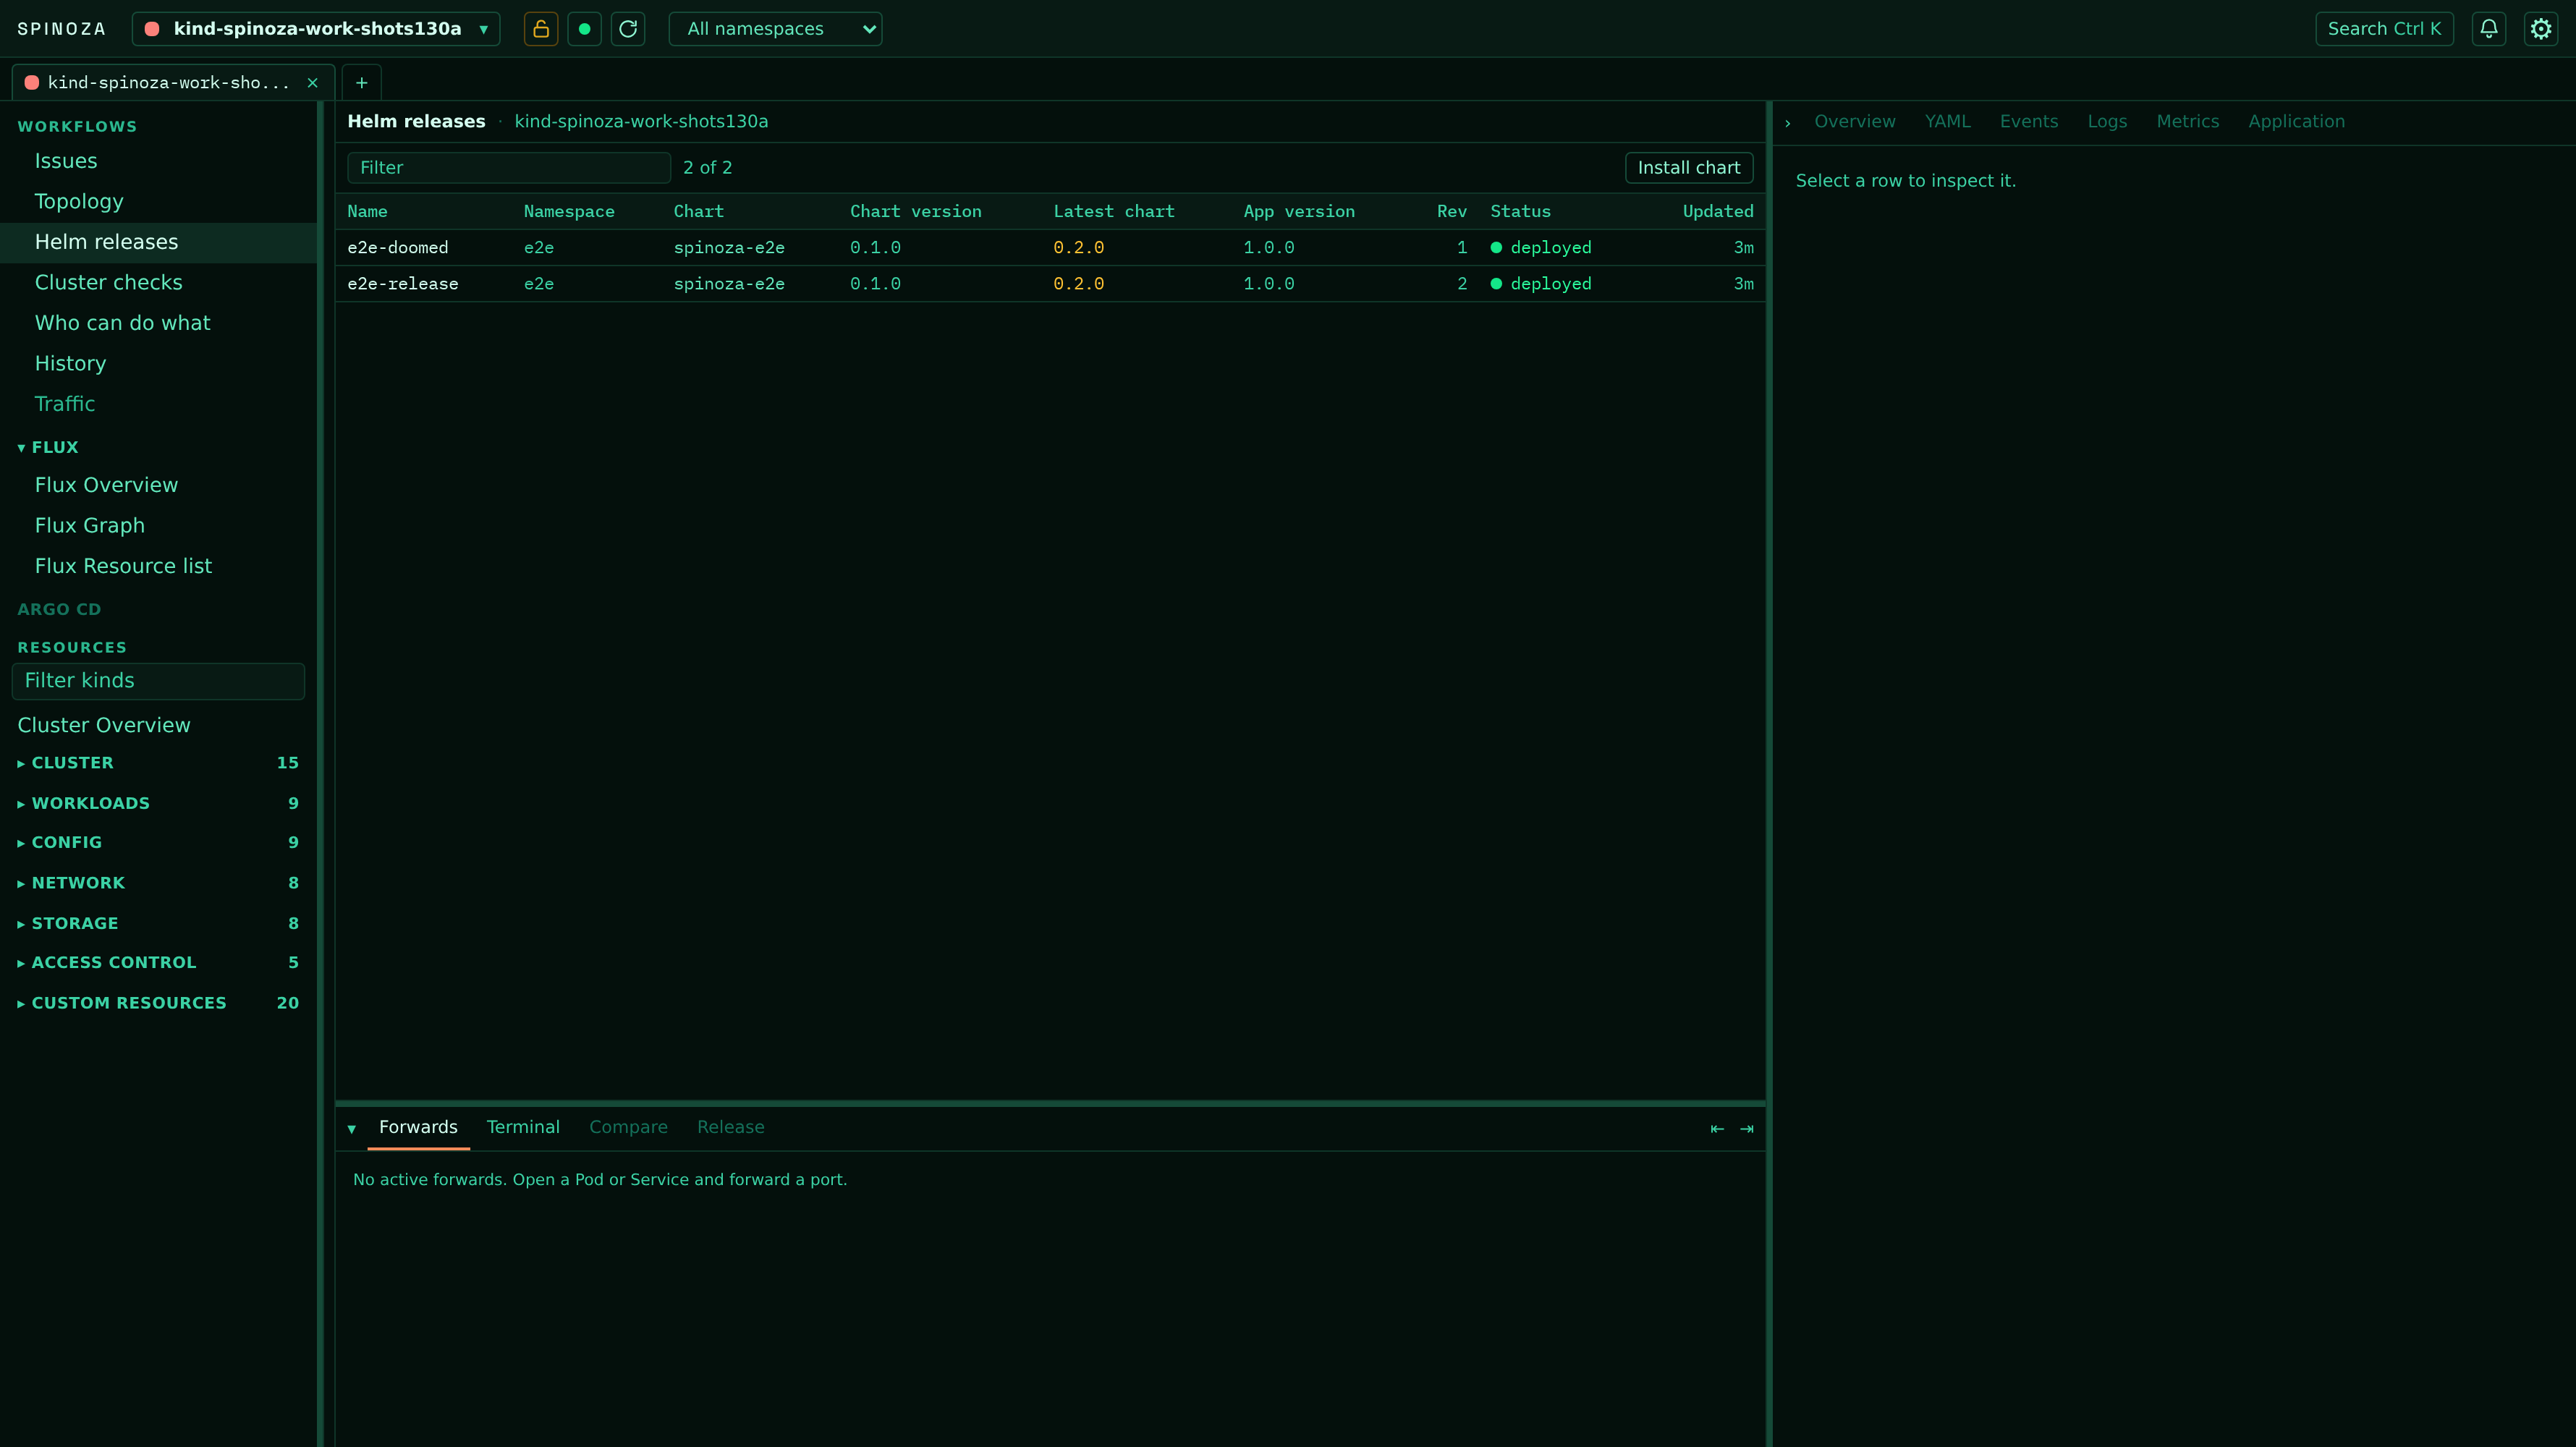Expand the CLUSTER resources group
The width and height of the screenshot is (2576, 1447).
(x=158, y=763)
